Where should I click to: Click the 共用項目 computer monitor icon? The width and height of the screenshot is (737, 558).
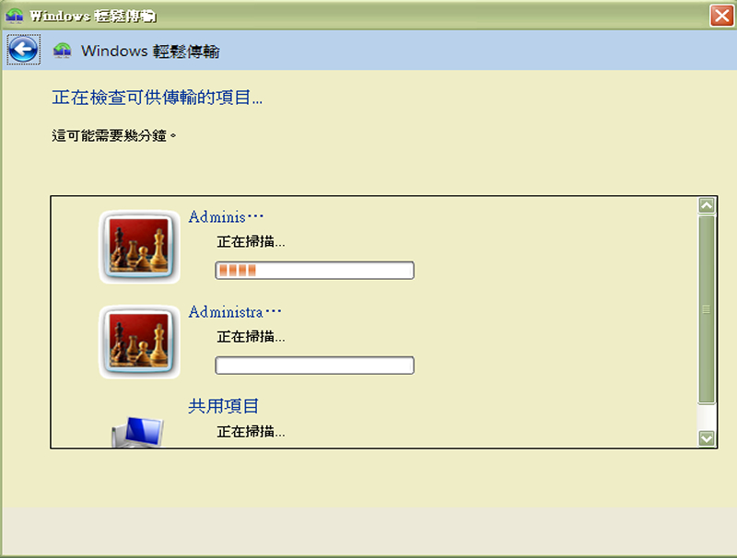[137, 432]
